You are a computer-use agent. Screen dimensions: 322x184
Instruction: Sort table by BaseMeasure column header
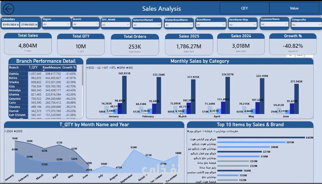(x=52, y=67)
